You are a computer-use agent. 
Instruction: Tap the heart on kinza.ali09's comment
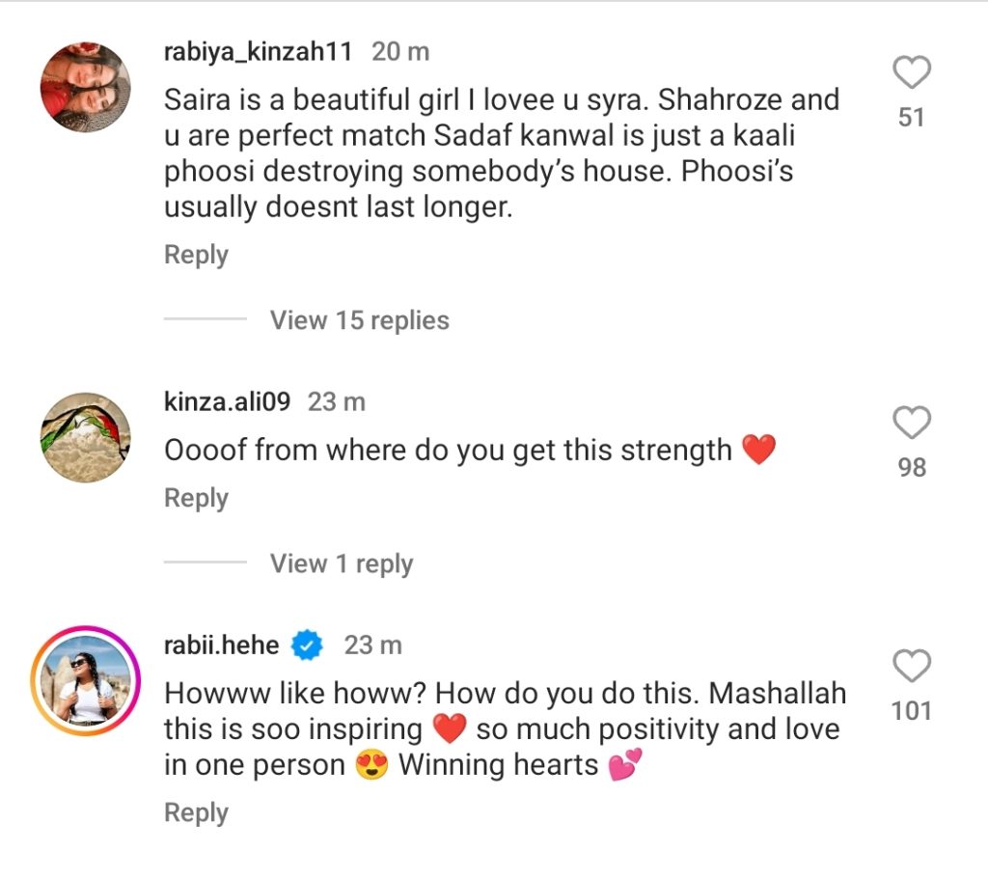912,424
